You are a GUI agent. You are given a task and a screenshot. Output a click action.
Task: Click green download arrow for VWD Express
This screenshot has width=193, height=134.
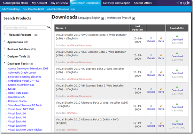click(177, 36)
